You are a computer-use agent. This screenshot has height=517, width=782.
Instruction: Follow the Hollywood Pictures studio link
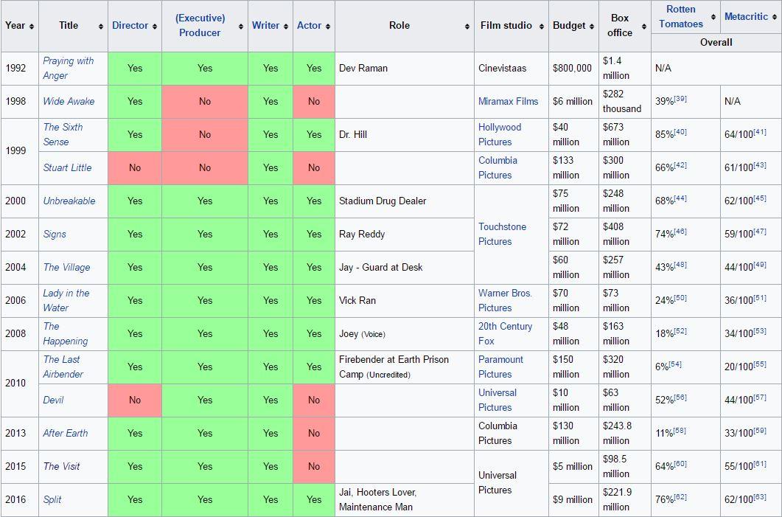coord(500,134)
